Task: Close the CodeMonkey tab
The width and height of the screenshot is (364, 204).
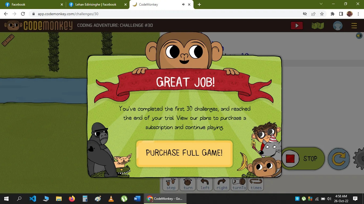Action: pos(189,5)
